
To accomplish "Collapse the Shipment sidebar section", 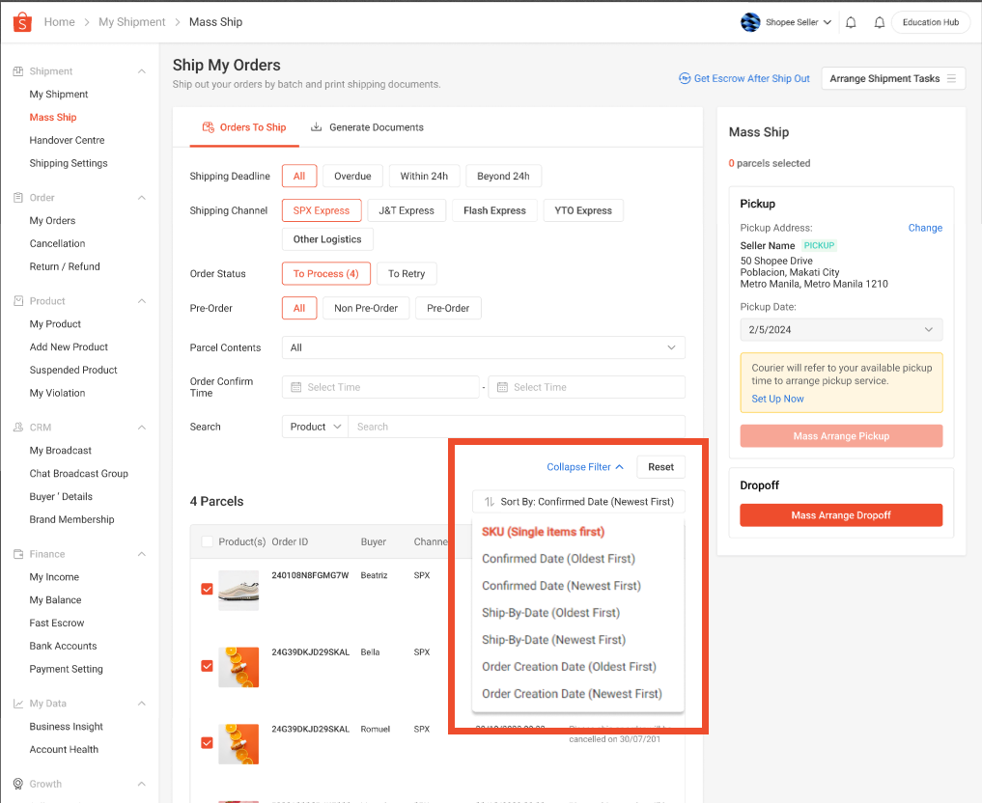I will coord(142,71).
